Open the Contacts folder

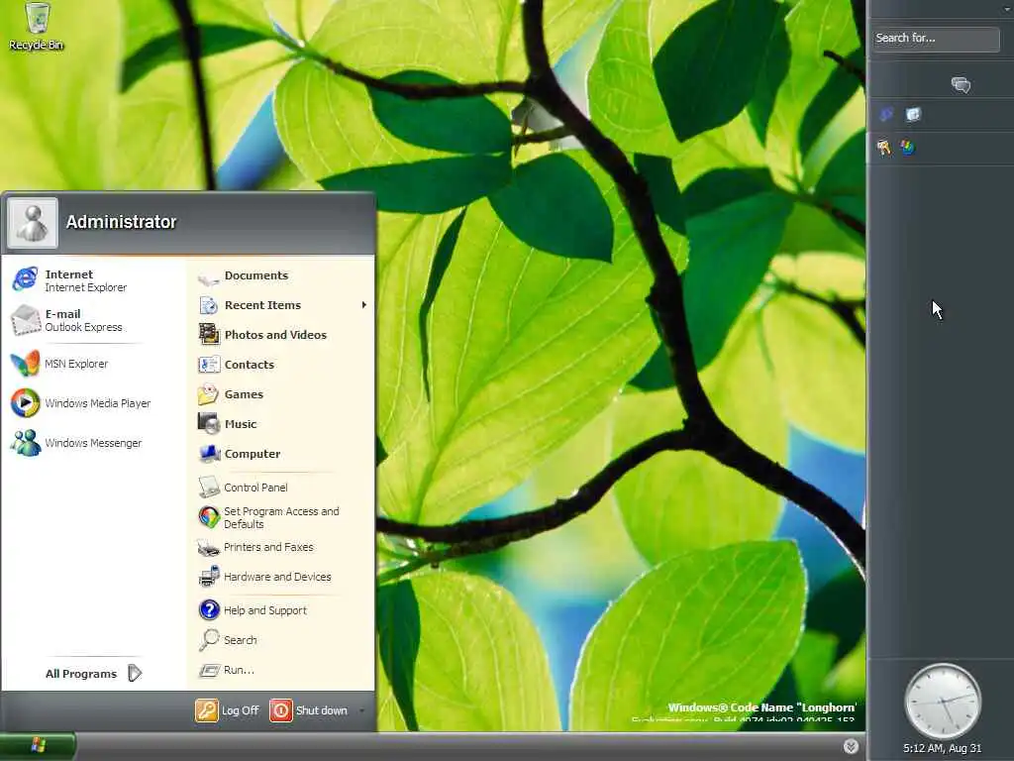[x=238, y=365]
